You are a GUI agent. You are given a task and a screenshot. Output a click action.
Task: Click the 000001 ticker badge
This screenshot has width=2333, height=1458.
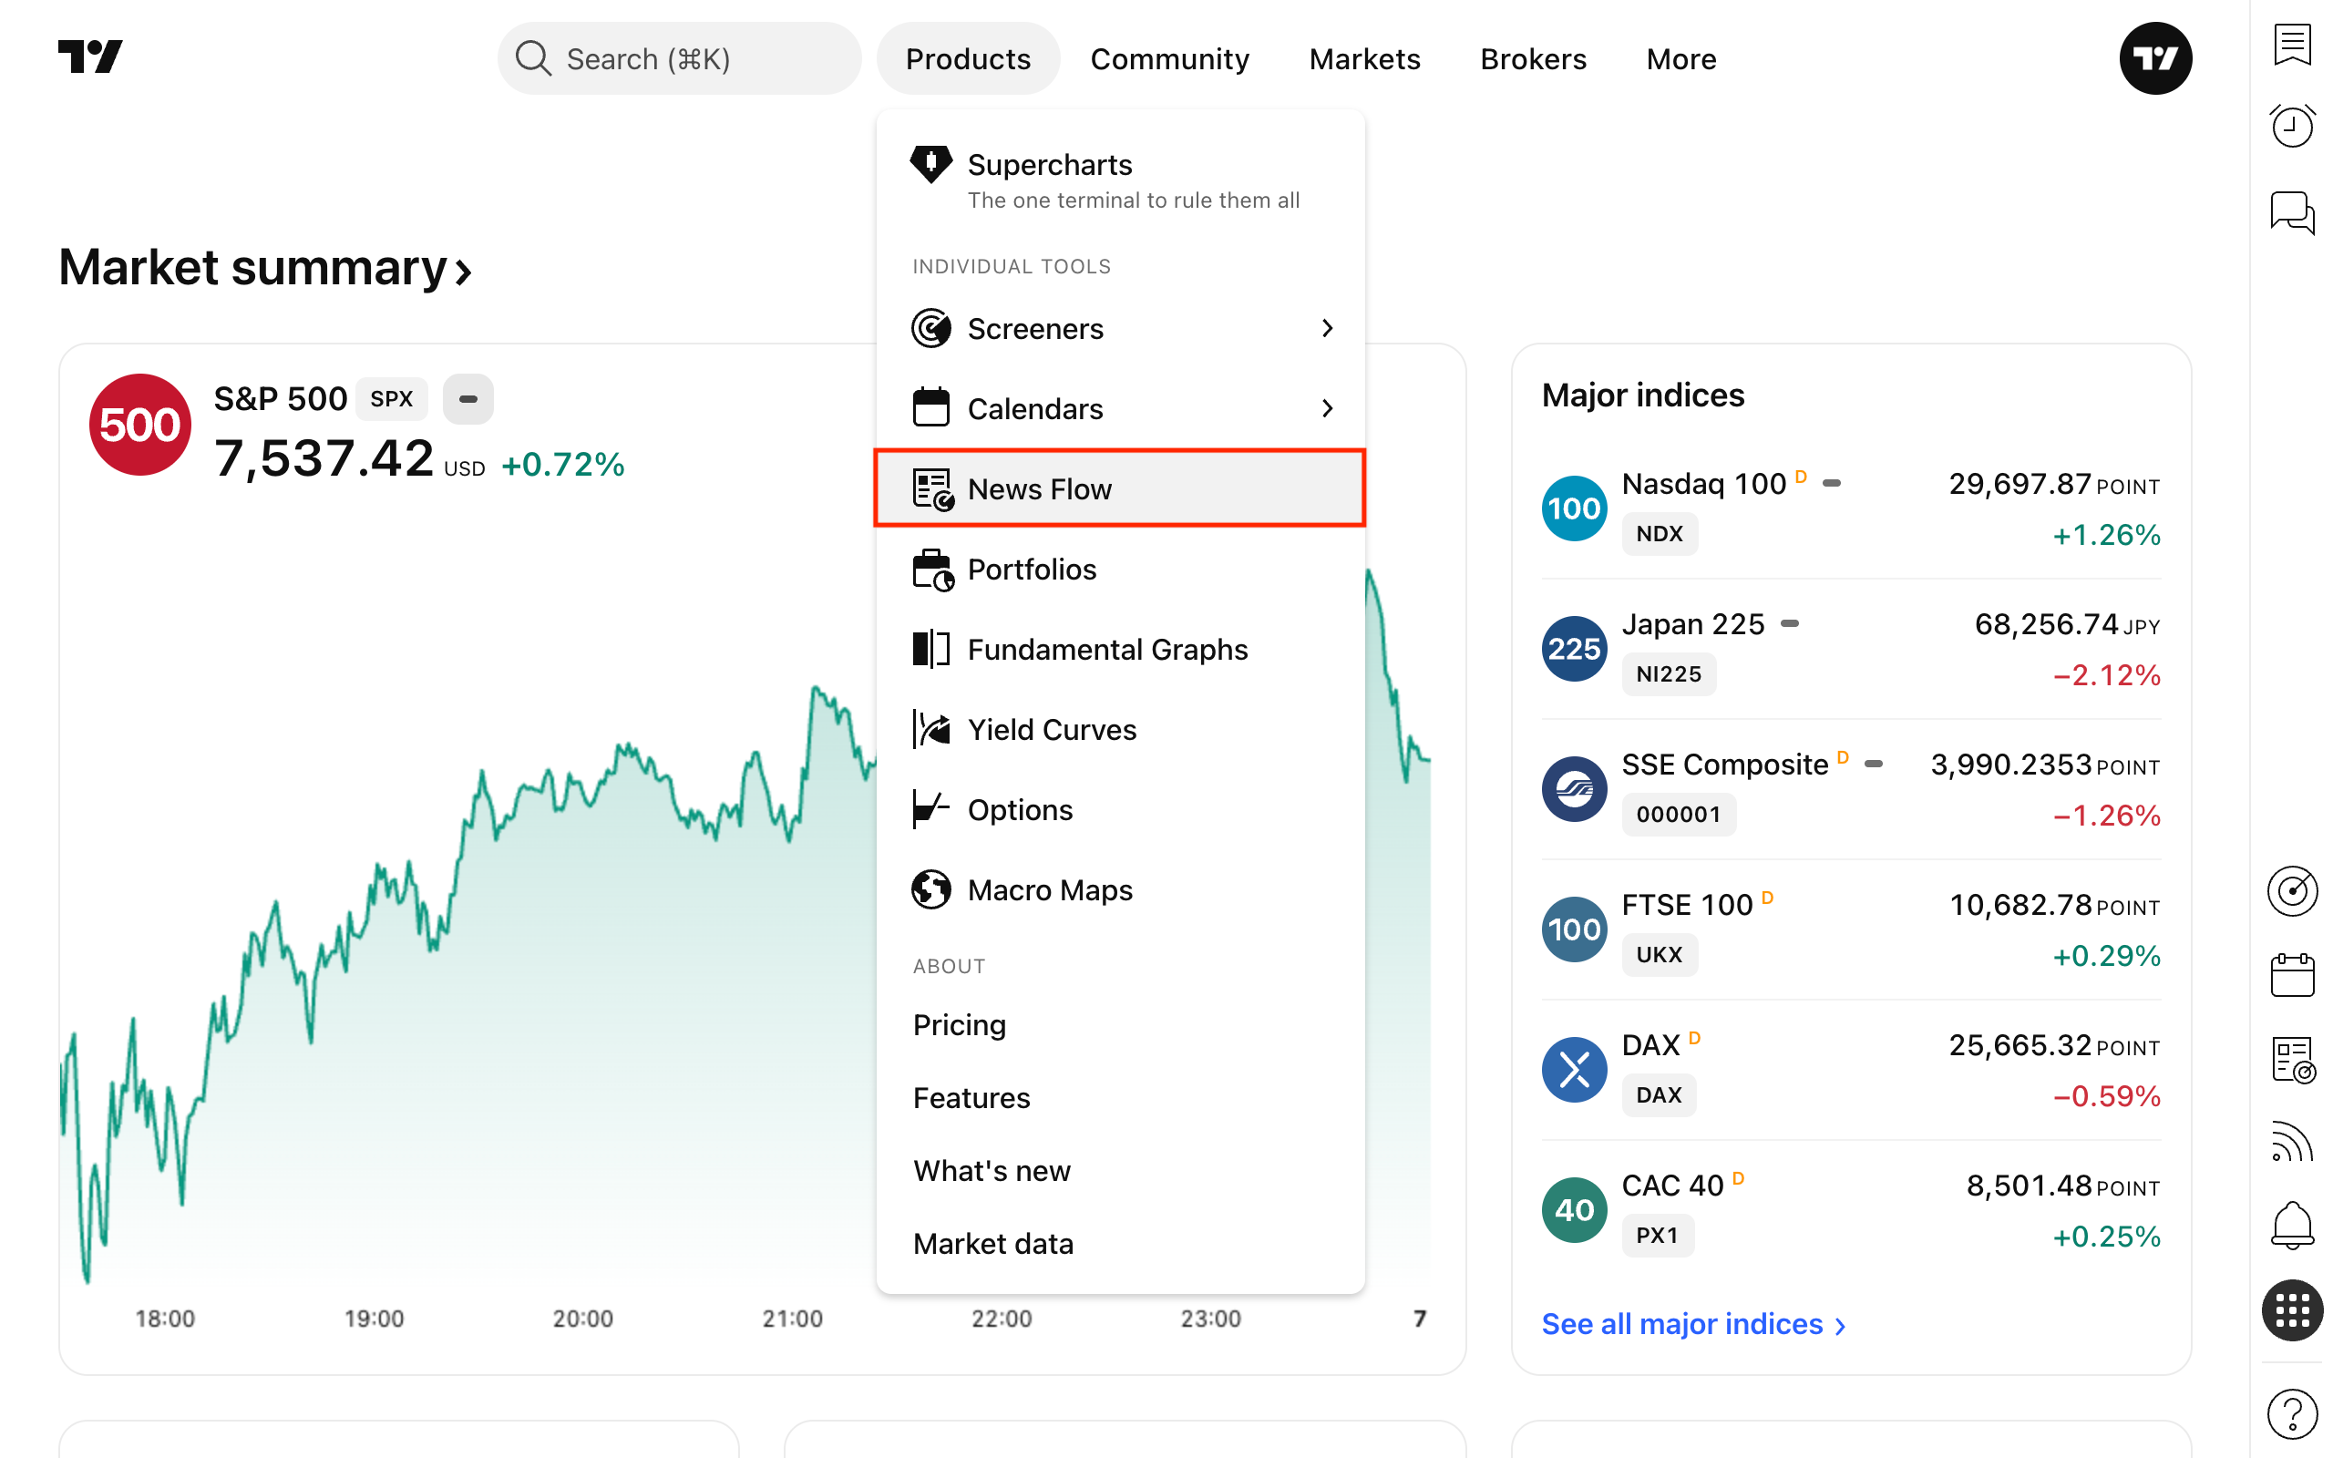[1679, 814]
